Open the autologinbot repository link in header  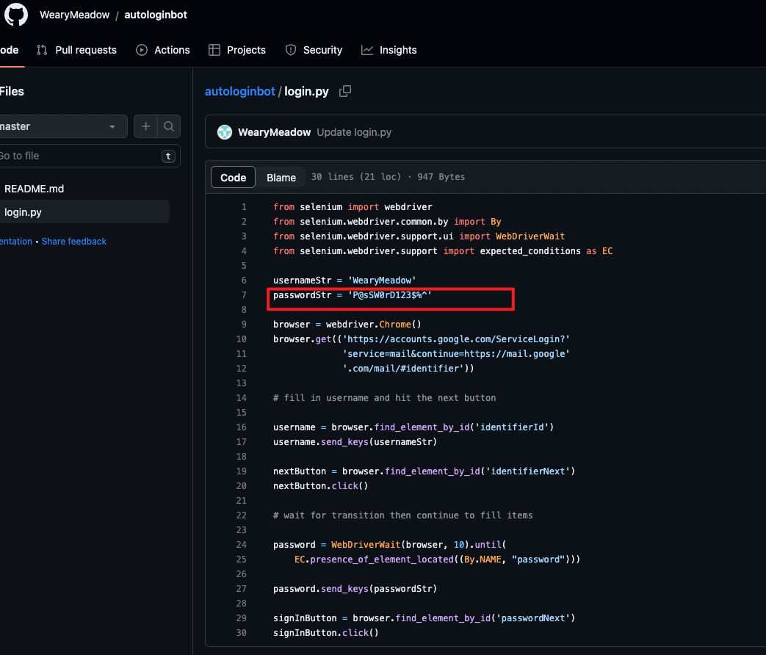(156, 15)
